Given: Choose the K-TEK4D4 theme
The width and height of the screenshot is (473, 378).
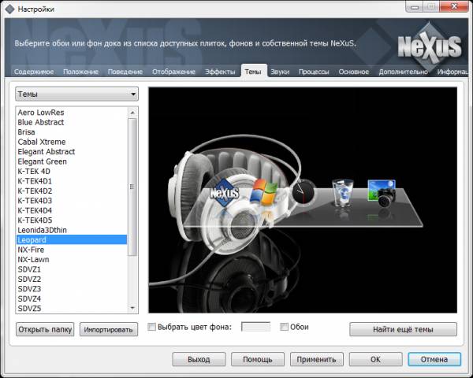Looking at the screenshot, I should pos(72,210).
